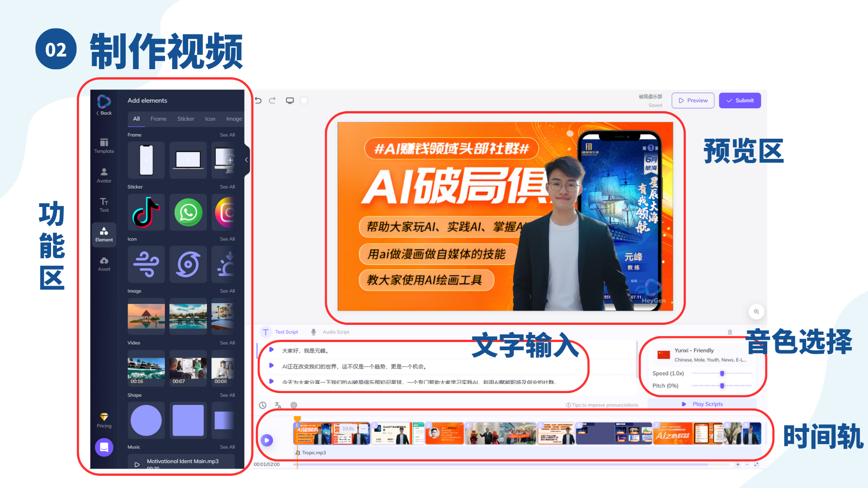
Task: Insert the wind icon element
Action: coord(146,264)
